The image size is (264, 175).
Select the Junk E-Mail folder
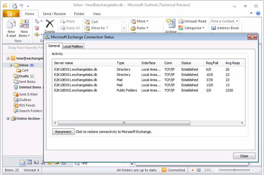(x=25, y=94)
